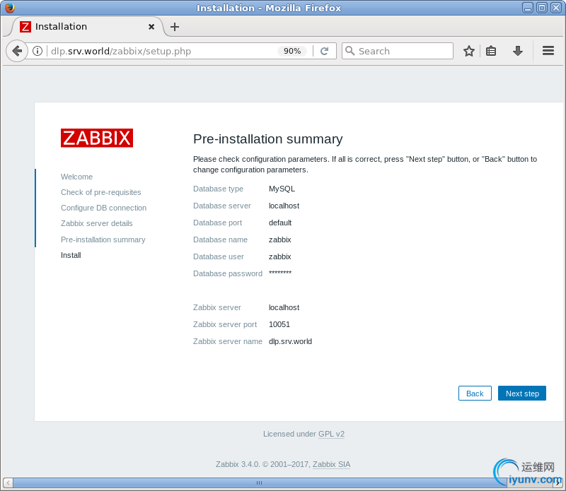Bookmark this page with the star icon

(468, 51)
